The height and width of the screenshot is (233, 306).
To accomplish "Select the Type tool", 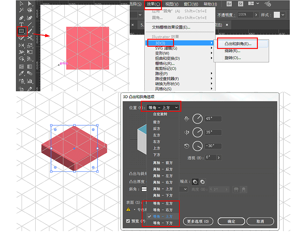I will click(x=21, y=24).
